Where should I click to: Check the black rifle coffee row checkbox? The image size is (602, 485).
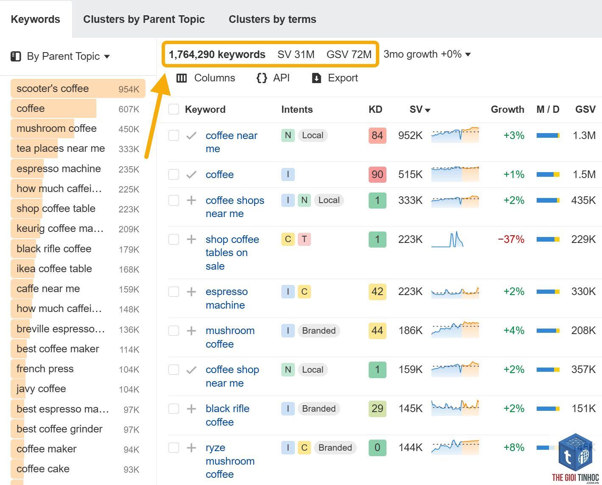pos(174,409)
